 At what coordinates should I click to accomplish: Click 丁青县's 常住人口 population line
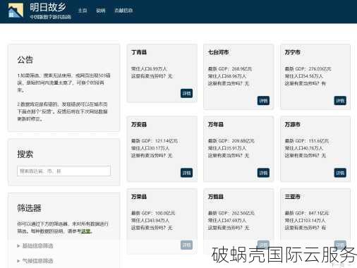click(x=149, y=69)
